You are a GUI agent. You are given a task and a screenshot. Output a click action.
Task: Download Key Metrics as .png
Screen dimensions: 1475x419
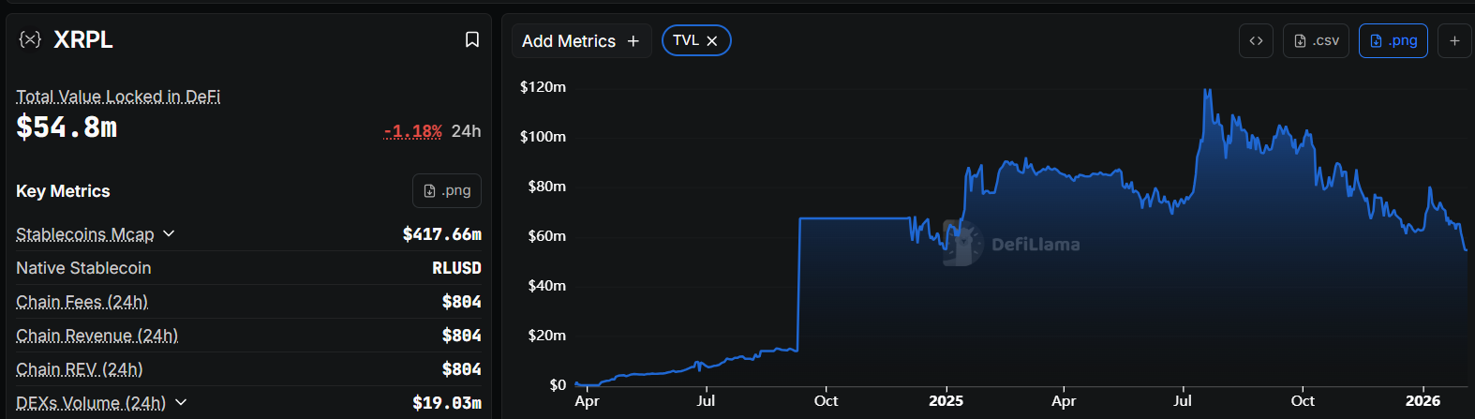447,190
